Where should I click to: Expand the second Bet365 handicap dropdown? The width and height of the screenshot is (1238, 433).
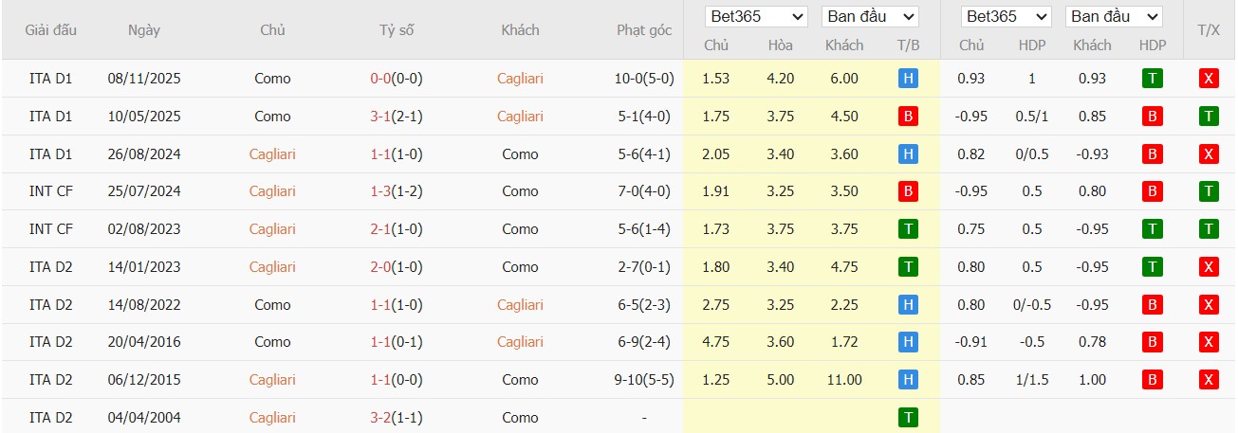point(1006,17)
